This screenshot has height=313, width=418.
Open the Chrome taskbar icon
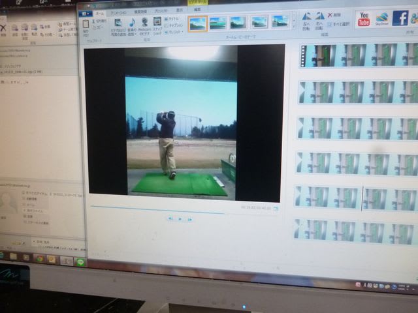click(x=39, y=258)
